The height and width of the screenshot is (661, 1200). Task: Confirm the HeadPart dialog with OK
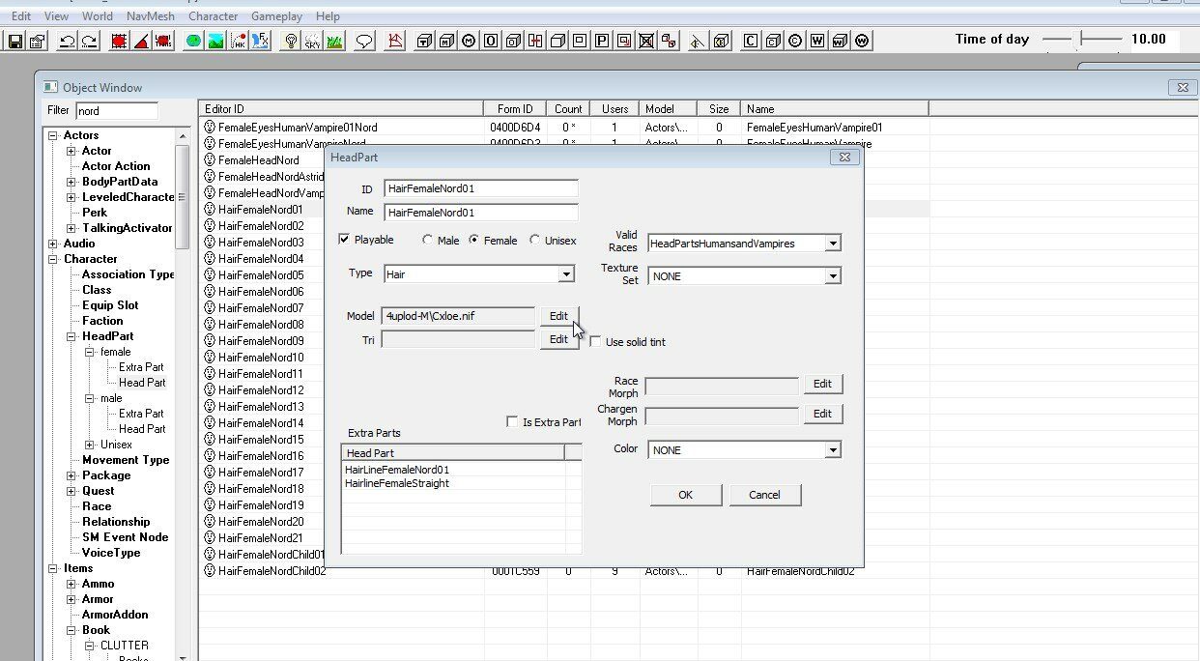coord(685,495)
